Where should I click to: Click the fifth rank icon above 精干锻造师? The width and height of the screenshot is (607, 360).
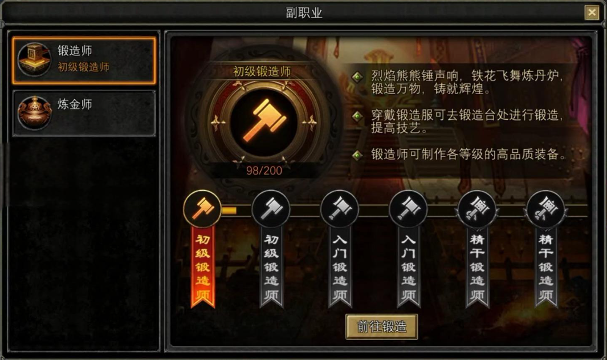point(476,209)
